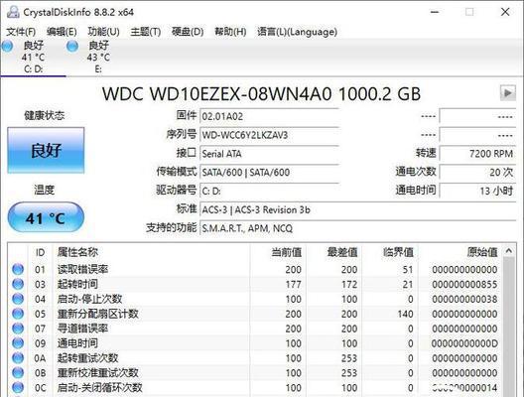The image size is (524, 397).
Task: Open the 功能(U) menu
Action: tap(103, 32)
